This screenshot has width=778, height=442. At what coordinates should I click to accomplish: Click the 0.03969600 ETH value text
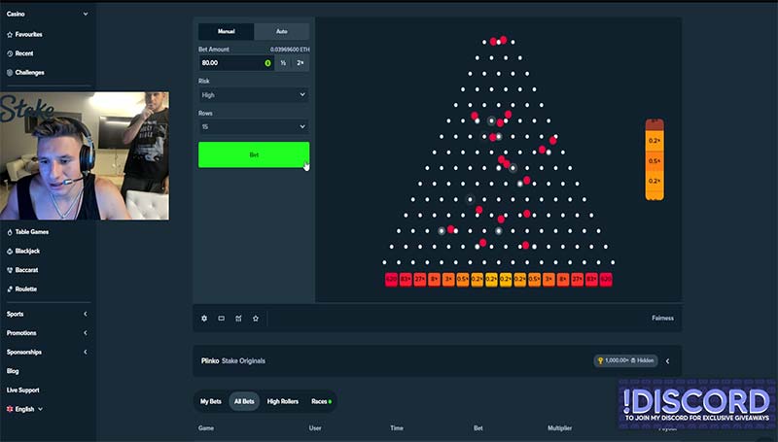tap(290, 50)
